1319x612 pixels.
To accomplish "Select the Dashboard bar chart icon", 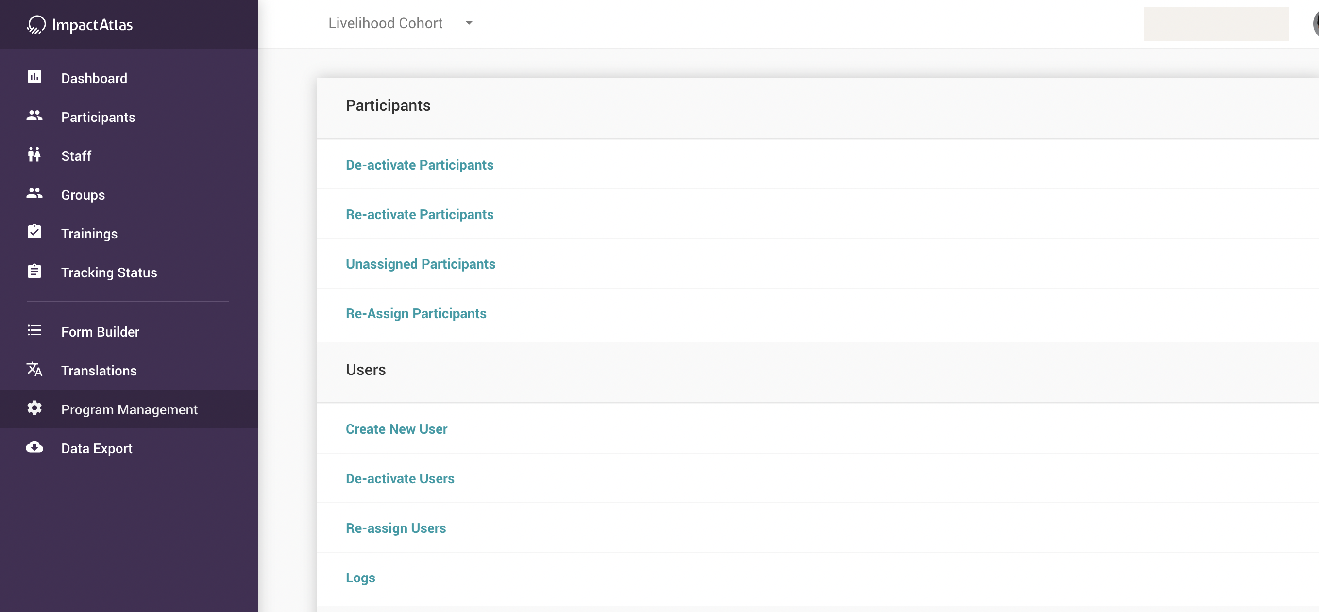I will [x=34, y=77].
